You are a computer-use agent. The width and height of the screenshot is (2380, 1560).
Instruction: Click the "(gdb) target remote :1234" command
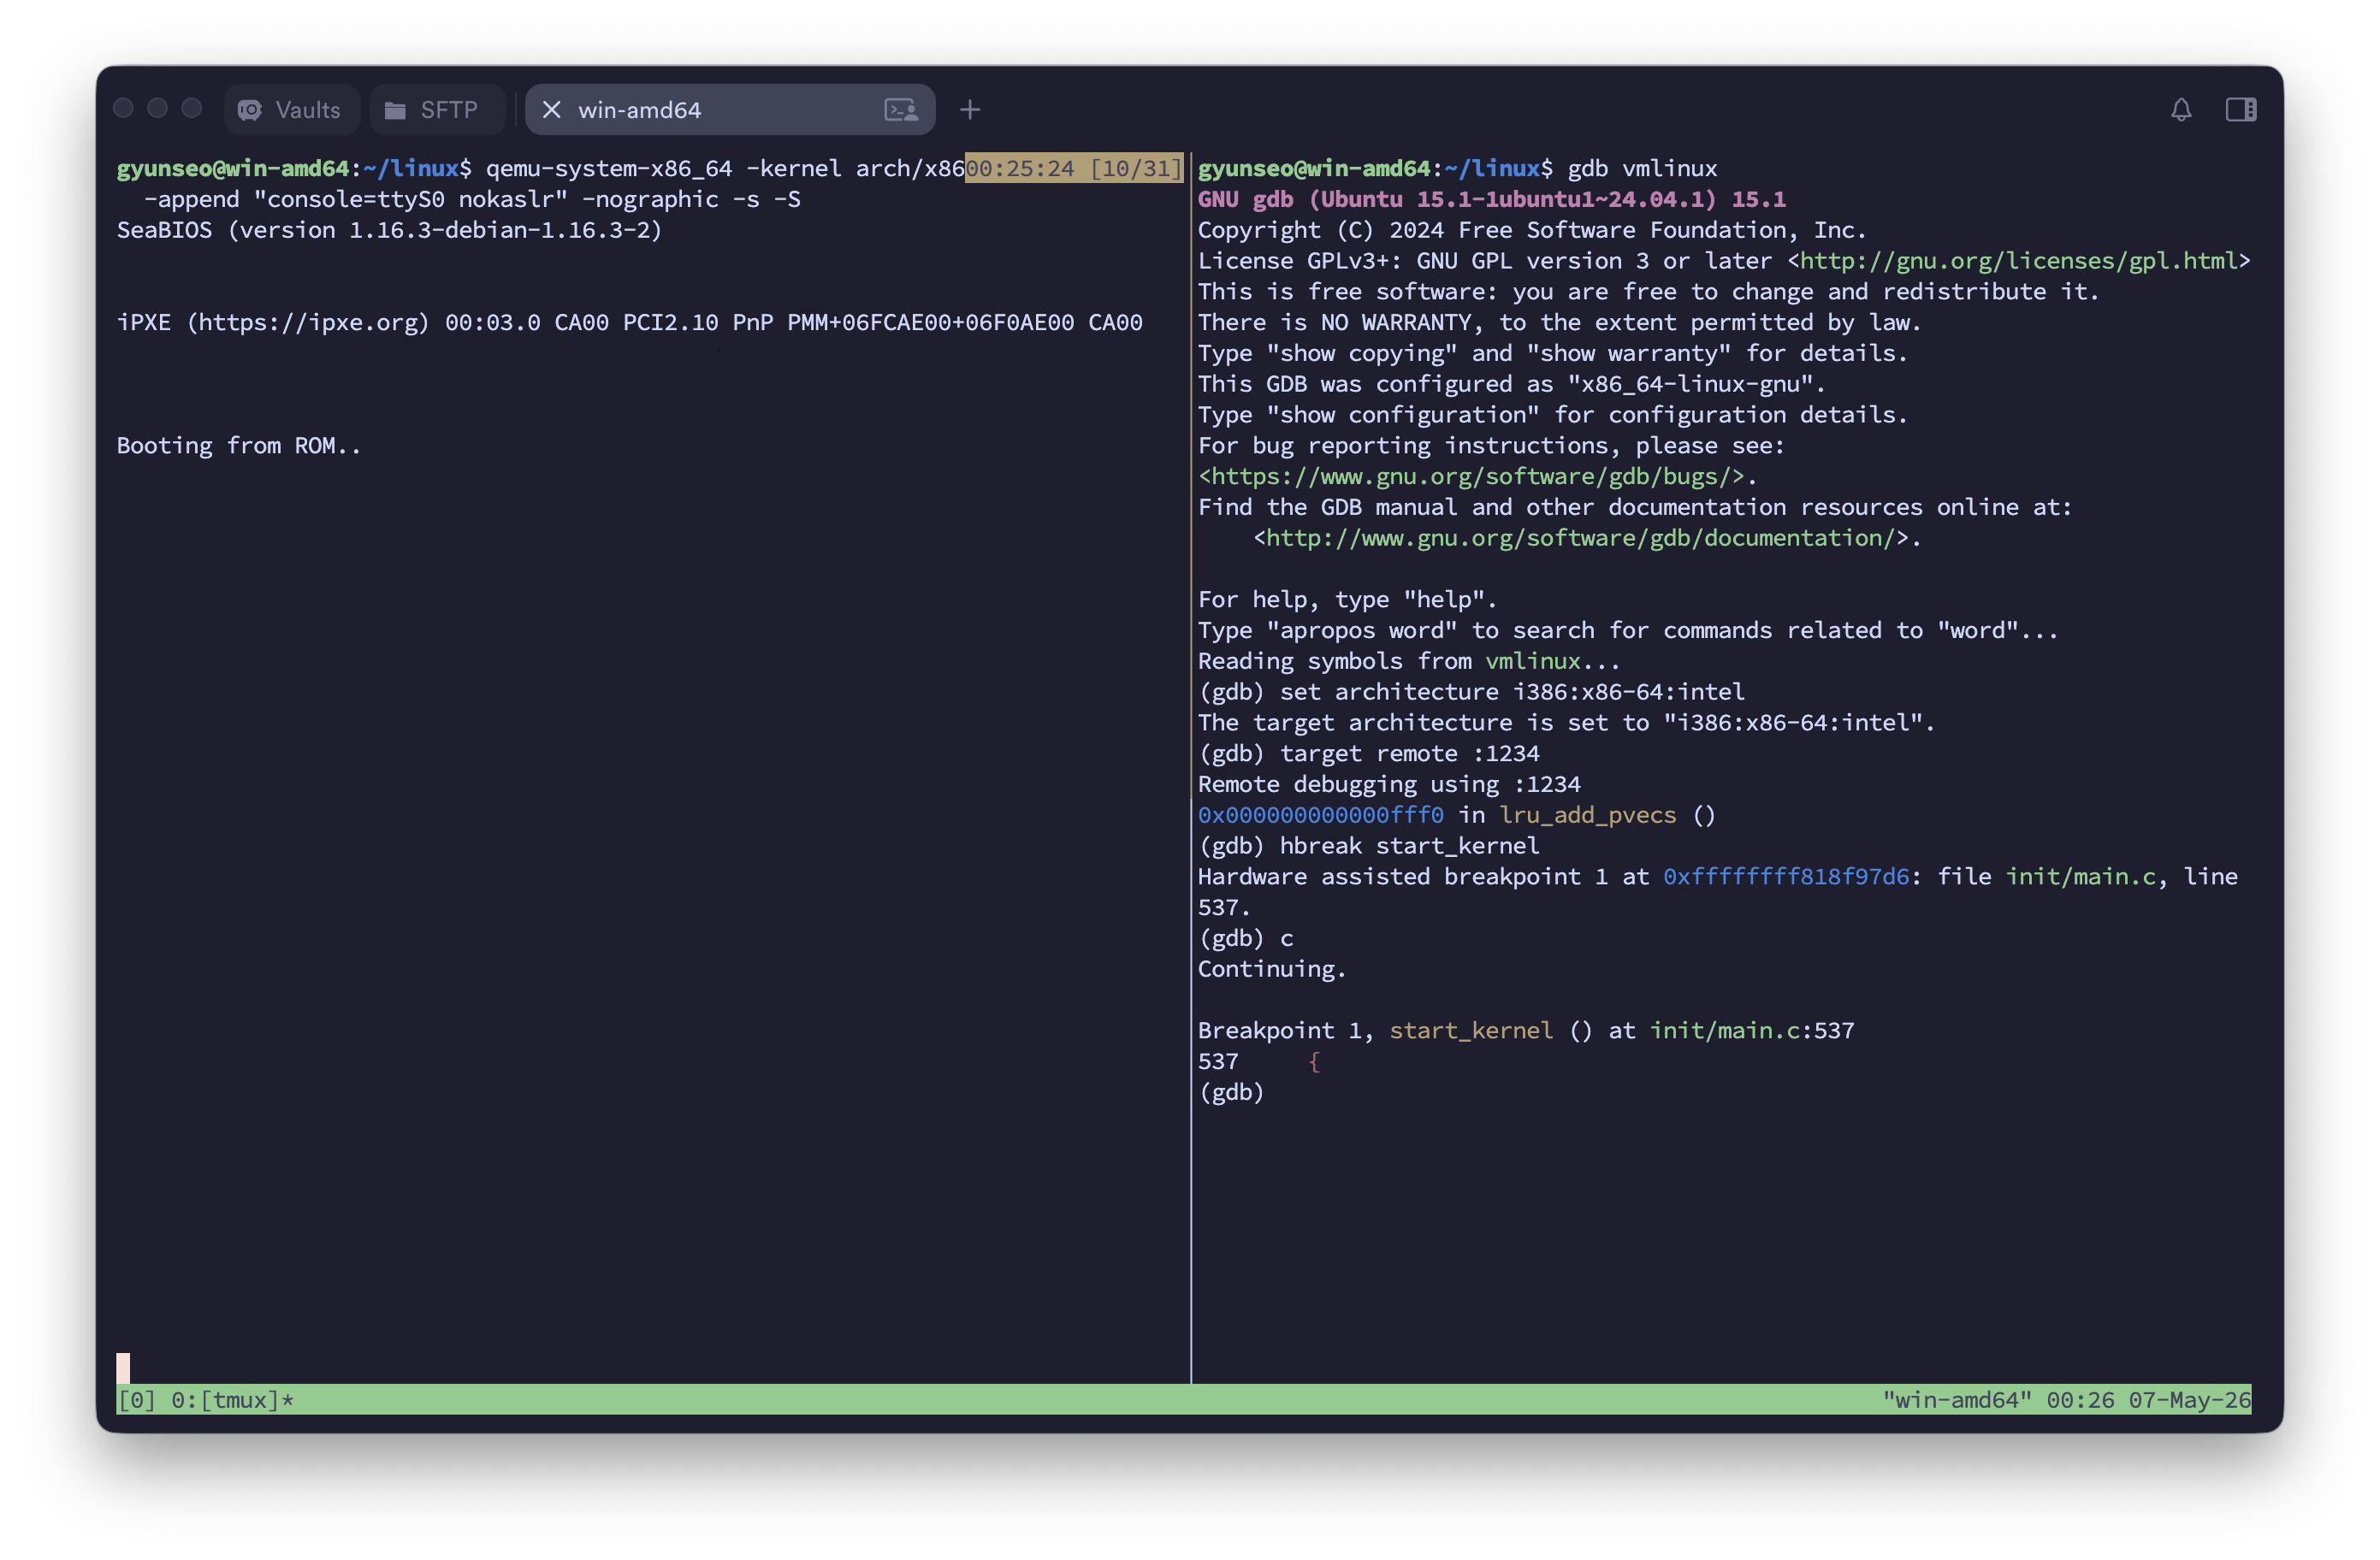pos(1369,754)
